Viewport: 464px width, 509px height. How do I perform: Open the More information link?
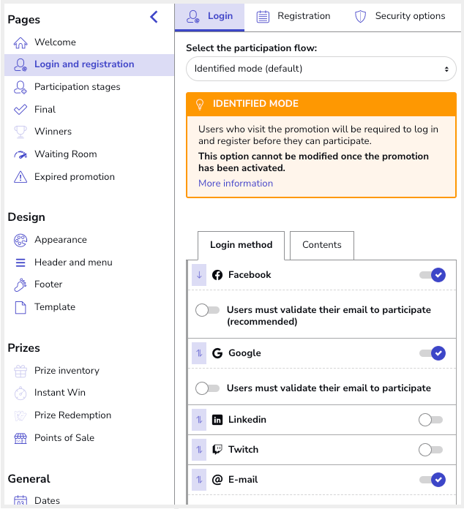[x=236, y=184]
